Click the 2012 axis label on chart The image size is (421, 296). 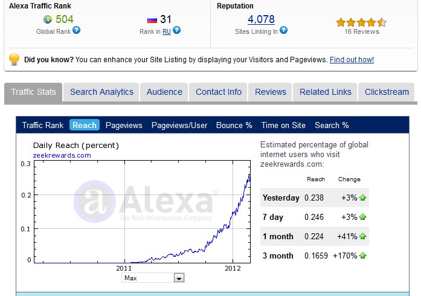pyautogui.click(x=233, y=268)
